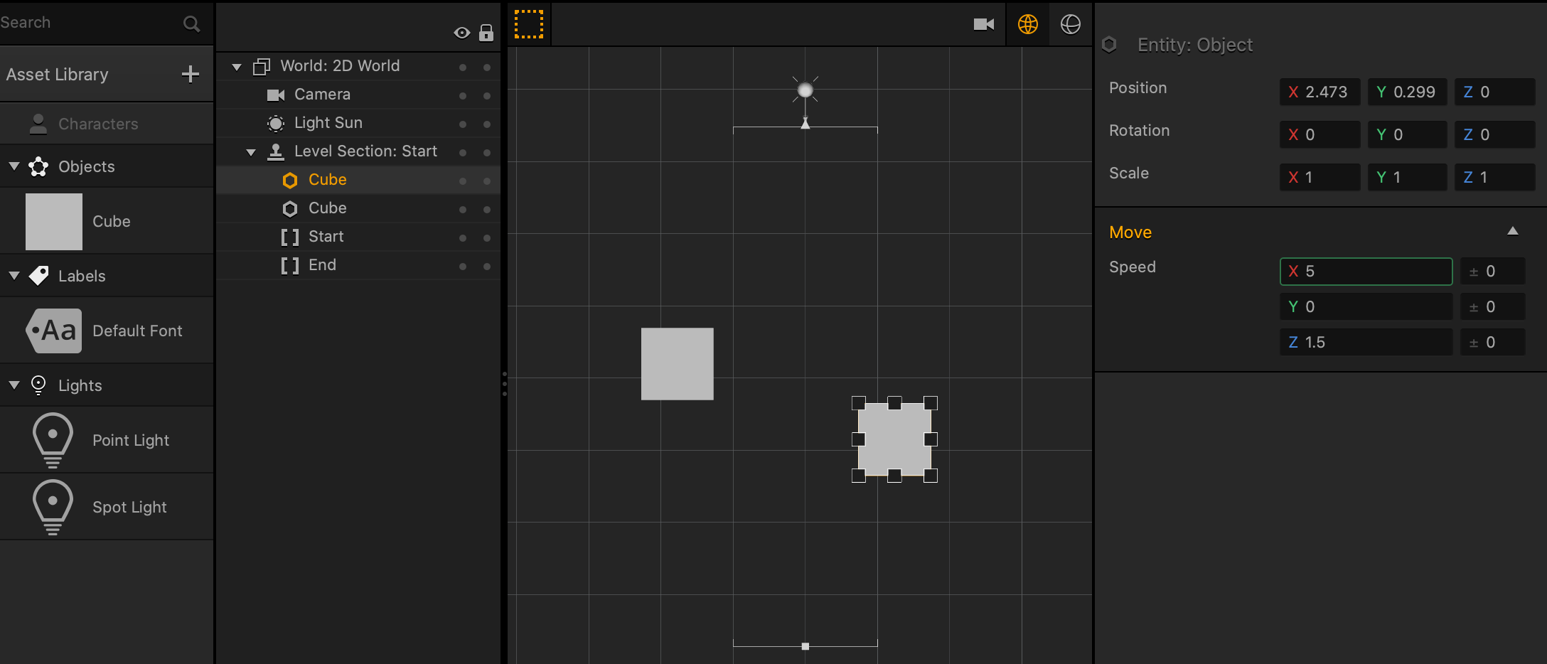Edit the Position X value 2.473

coord(1320,92)
